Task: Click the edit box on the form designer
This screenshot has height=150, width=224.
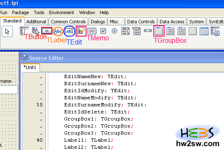Action: 9,90
